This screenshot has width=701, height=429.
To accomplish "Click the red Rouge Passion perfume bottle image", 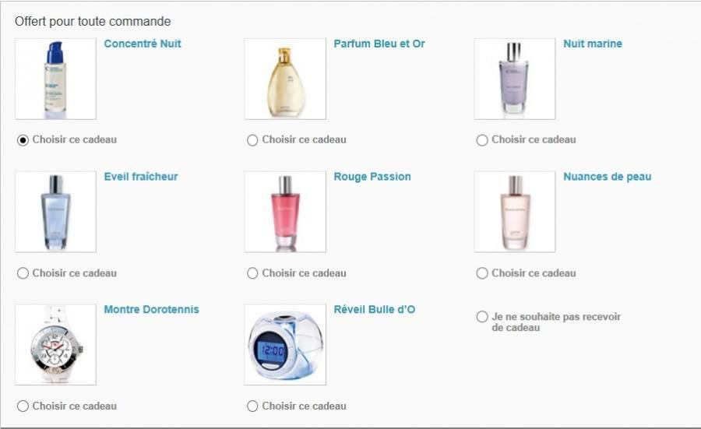I will [285, 212].
